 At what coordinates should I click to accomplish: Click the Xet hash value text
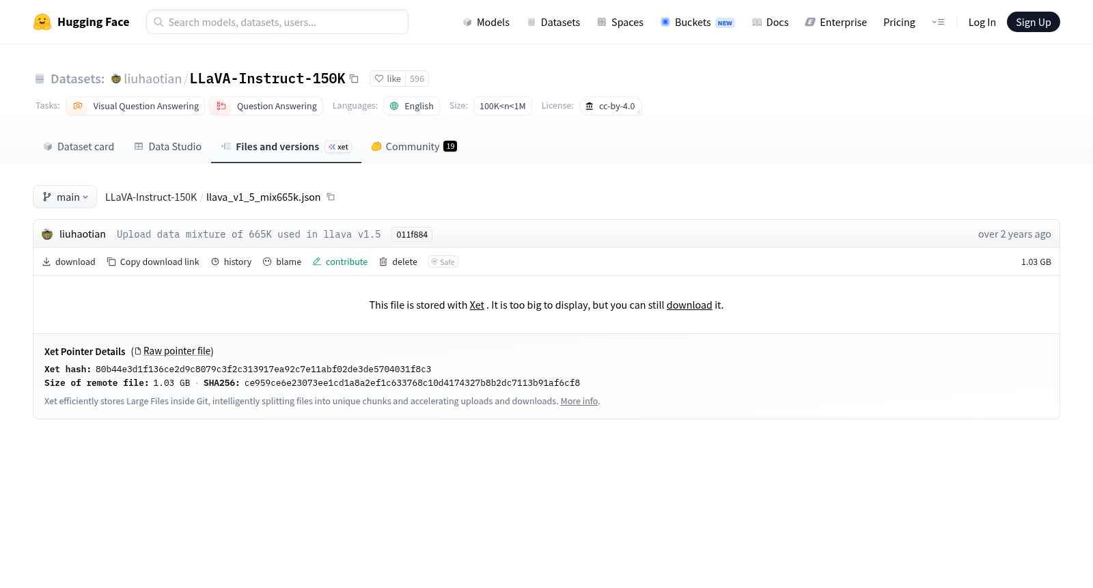click(x=263, y=369)
